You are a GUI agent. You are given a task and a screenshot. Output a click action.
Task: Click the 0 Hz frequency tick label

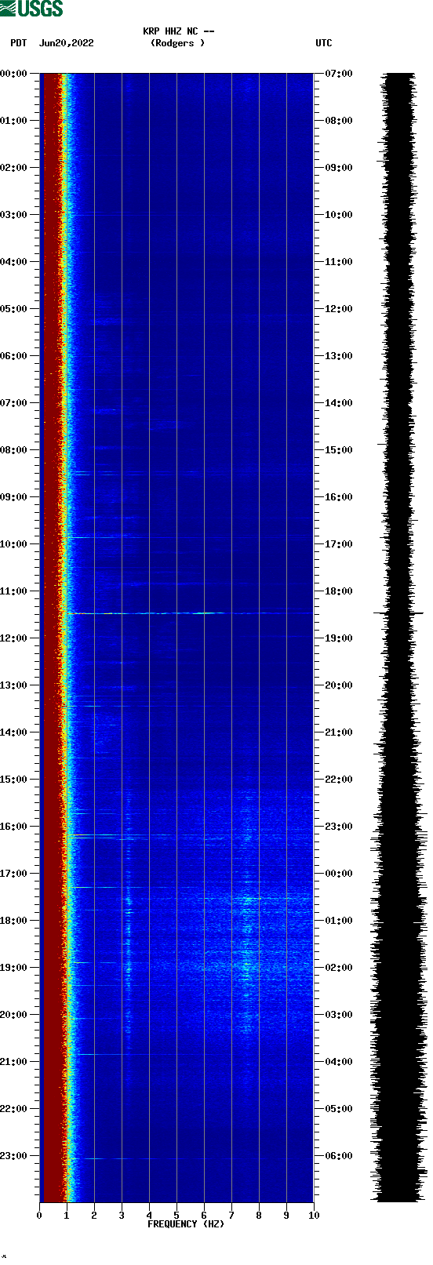[x=39, y=1216]
